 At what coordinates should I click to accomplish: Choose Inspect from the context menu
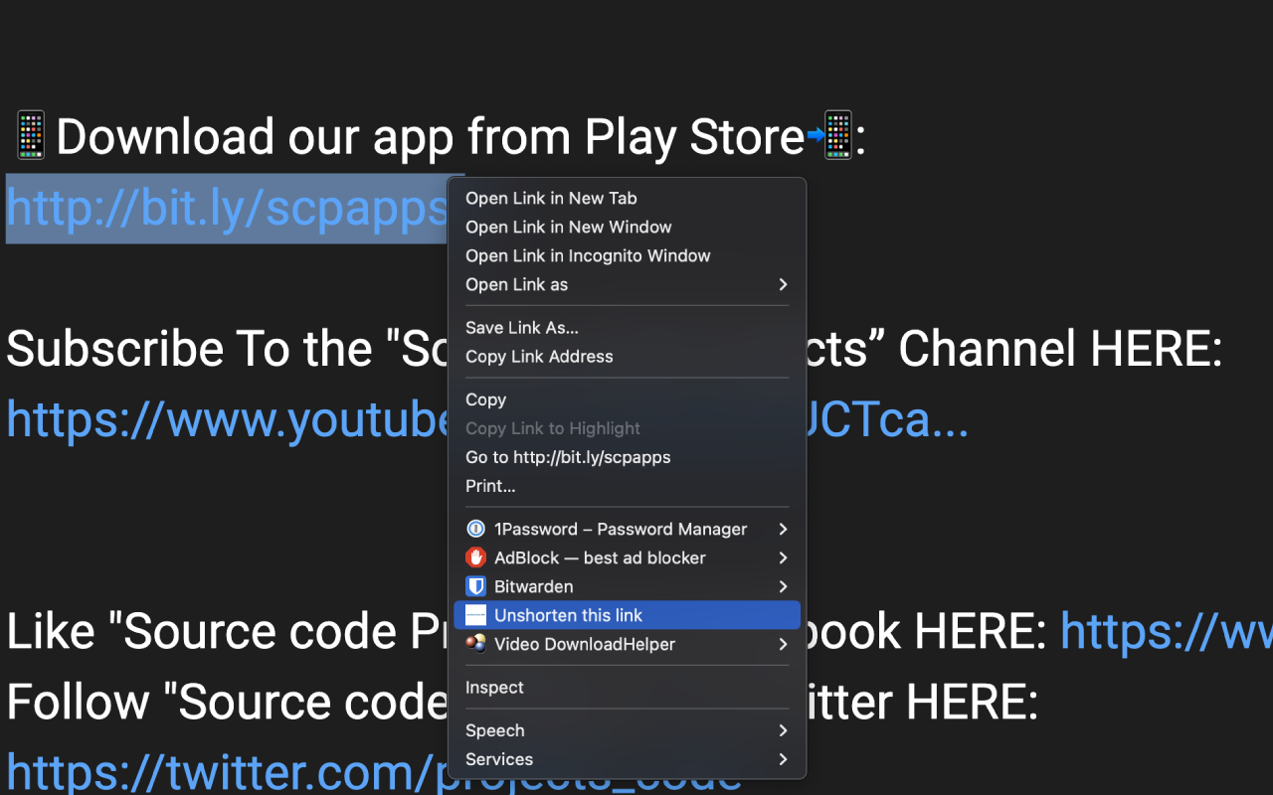click(x=627, y=687)
